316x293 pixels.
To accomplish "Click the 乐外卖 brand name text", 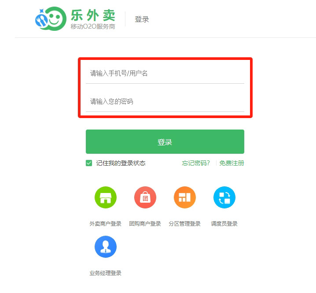I will 93,15.
